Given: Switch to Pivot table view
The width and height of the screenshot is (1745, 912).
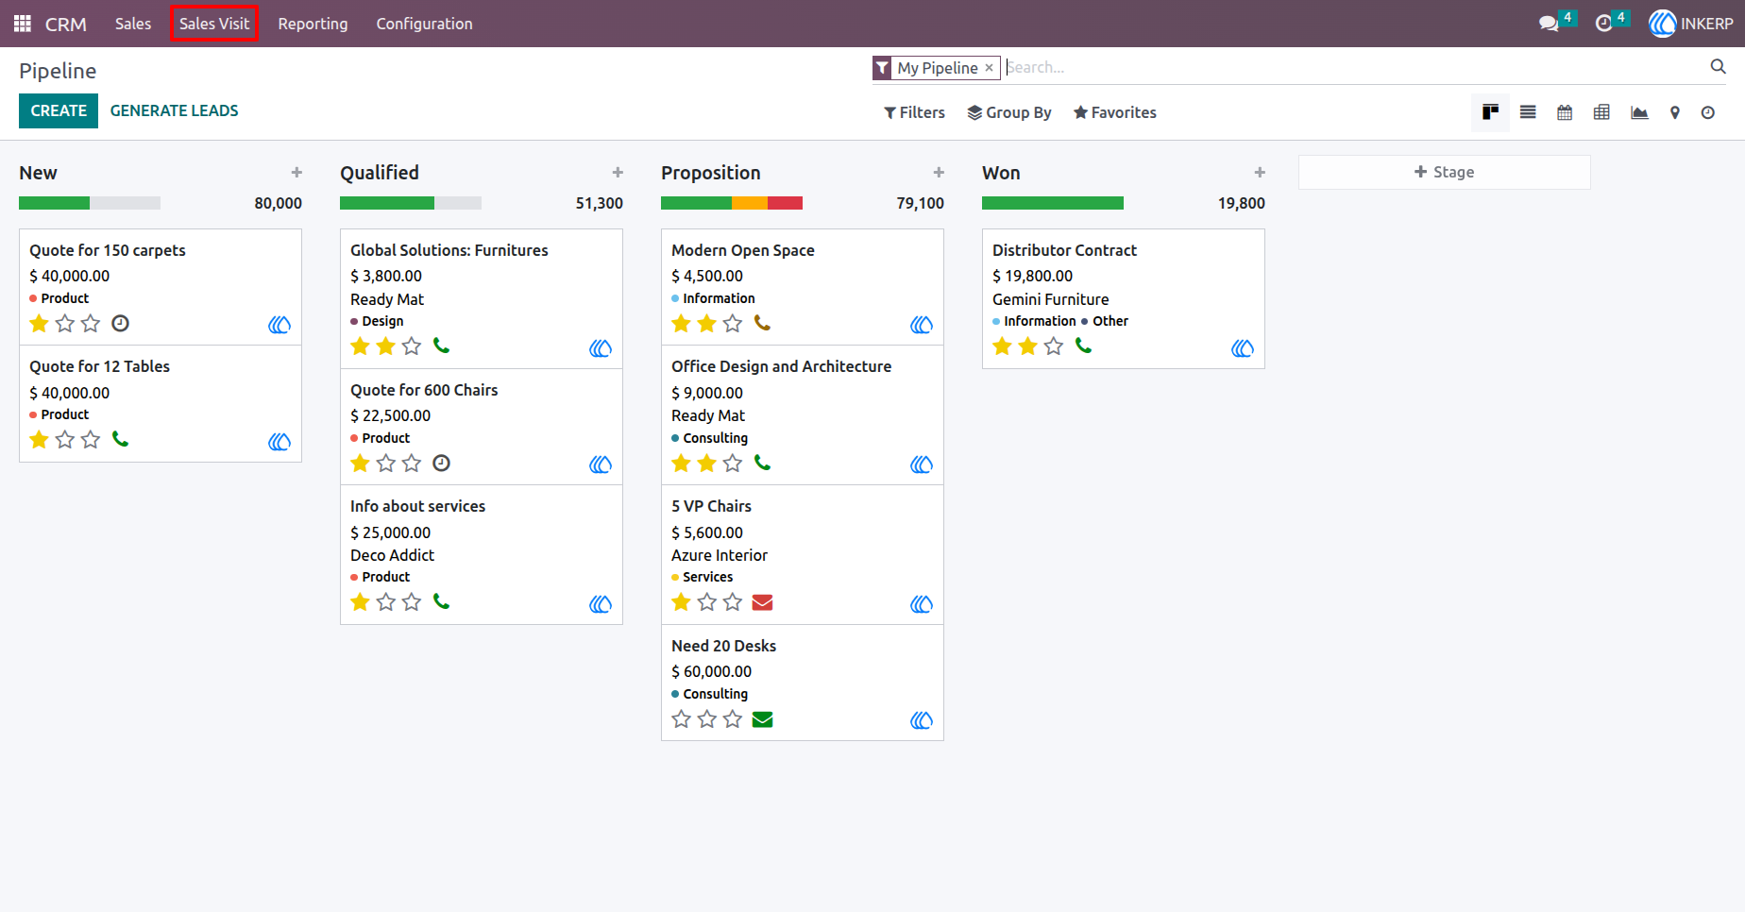Looking at the screenshot, I should click(1601, 112).
